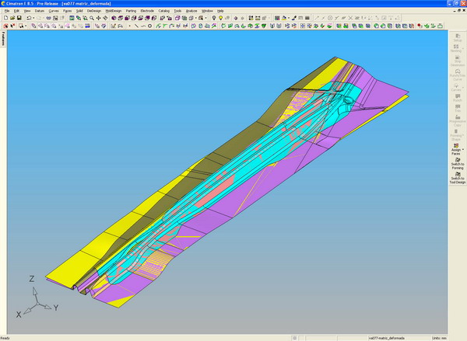This screenshot has width=467, height=341.
Task: Open the DieDesign menu
Action: (94, 11)
